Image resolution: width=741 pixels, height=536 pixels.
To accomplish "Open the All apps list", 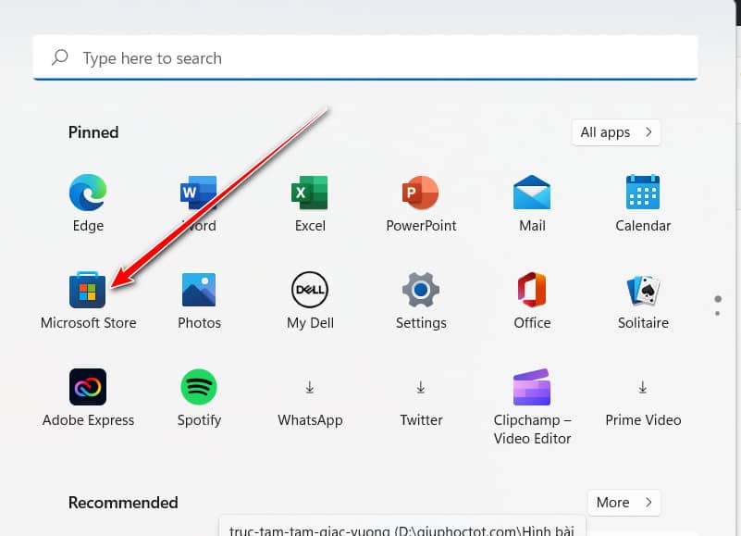I will [616, 132].
